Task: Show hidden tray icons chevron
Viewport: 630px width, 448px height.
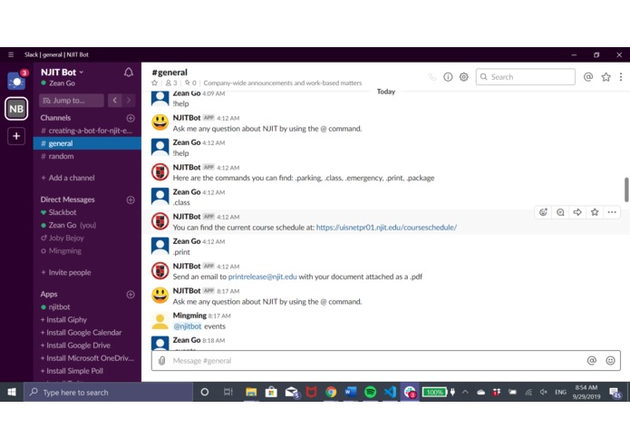Action: coord(465,392)
